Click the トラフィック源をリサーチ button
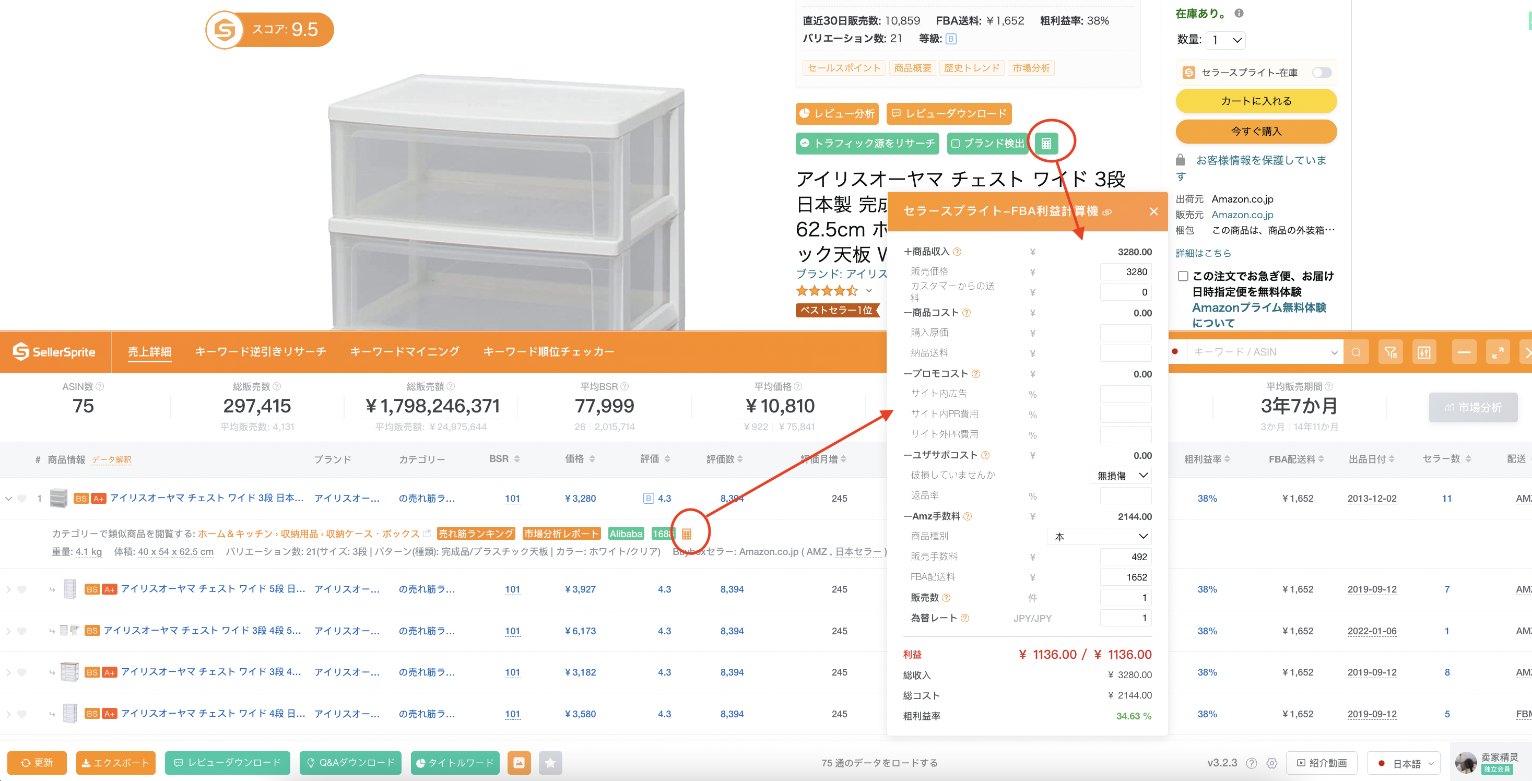This screenshot has width=1532, height=781. click(867, 144)
